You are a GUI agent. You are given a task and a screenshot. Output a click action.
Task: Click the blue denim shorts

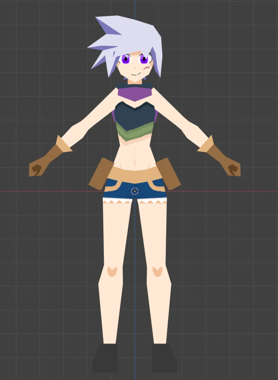coord(135,189)
